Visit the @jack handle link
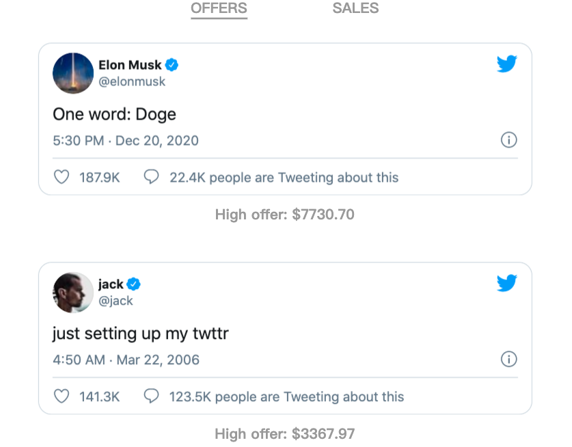This screenshot has height=447, width=572. pyautogui.click(x=115, y=300)
